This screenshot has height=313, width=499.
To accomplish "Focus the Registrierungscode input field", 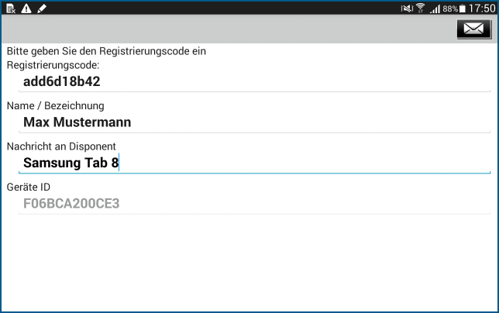I will pos(254,81).
